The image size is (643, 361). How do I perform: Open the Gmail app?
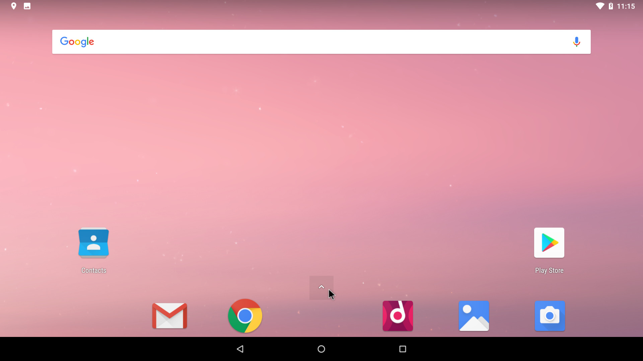pos(169,316)
